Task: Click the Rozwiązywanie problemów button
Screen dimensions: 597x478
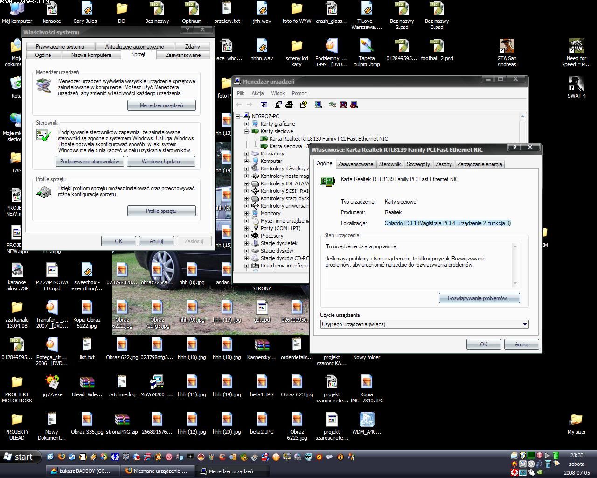Action: 479,298
